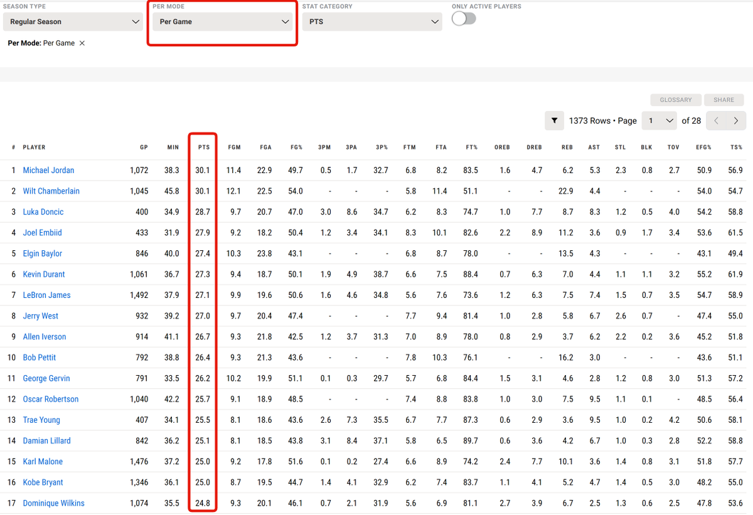
Task: Open Jerry West's player page
Action: 41,316
